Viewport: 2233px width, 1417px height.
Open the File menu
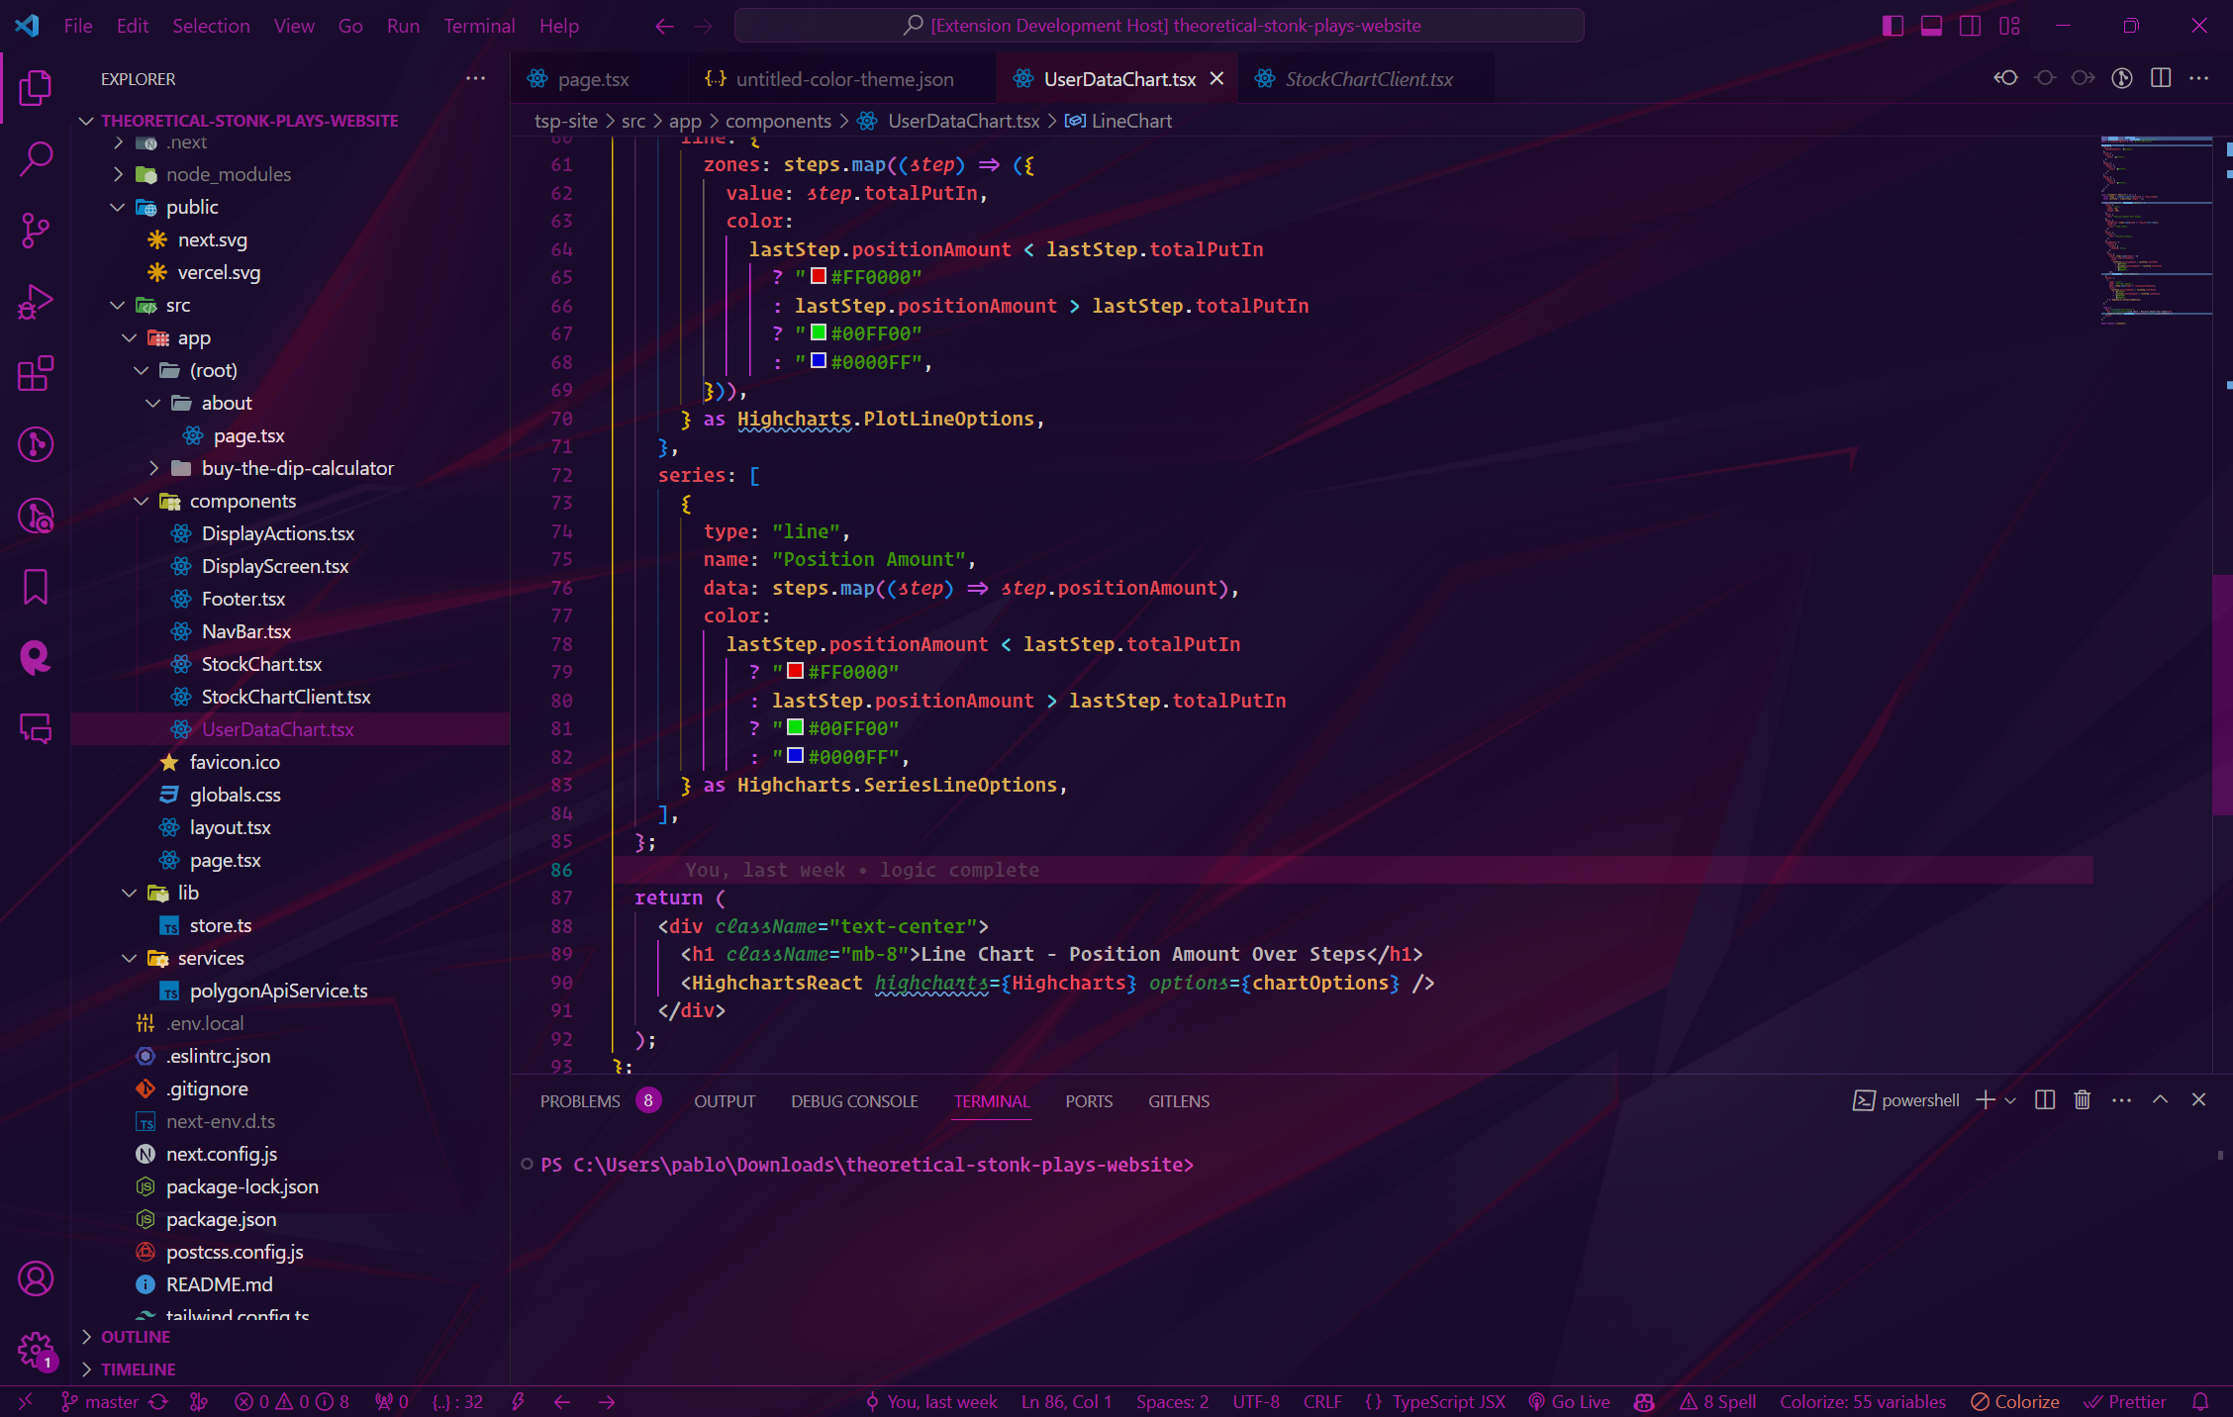coord(77,26)
